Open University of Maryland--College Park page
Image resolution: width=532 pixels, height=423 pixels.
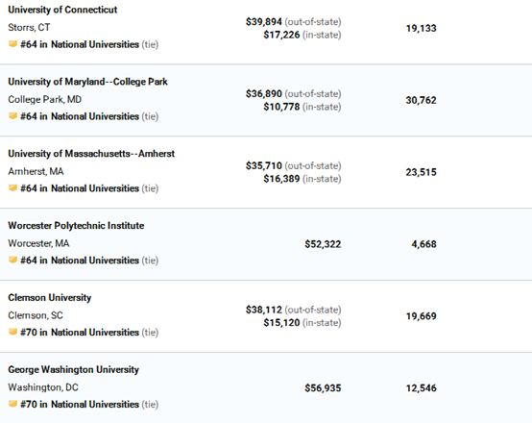coord(88,82)
